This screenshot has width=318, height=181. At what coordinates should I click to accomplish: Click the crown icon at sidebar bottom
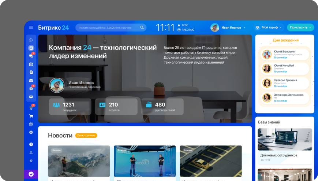tap(31, 174)
